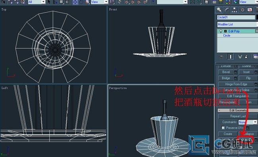The height and width of the screenshot is (157, 258).
Task: Toggle the Edit Poly lightbulb on/off
Action: [x=221, y=31]
